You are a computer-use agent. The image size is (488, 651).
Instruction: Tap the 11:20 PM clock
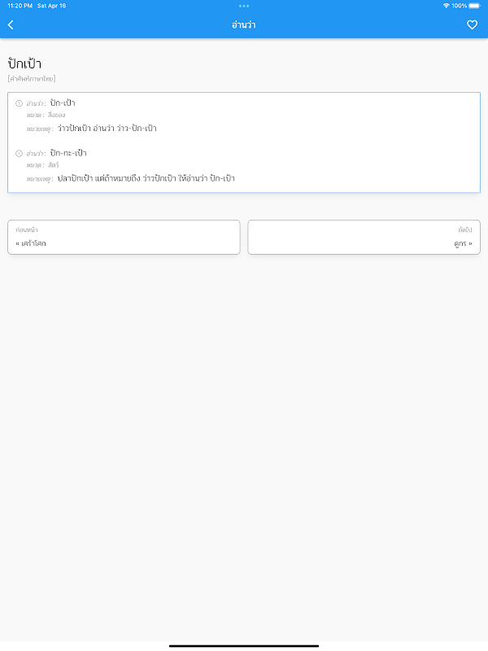(20, 6)
